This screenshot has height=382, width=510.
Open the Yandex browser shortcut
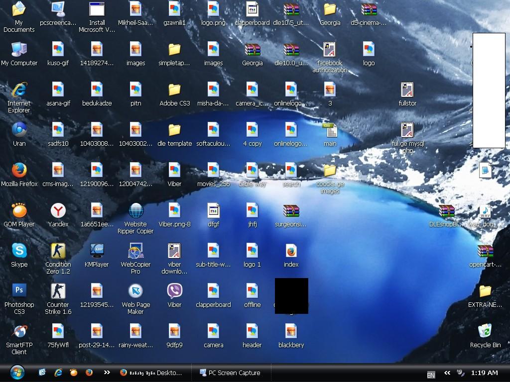point(58,211)
